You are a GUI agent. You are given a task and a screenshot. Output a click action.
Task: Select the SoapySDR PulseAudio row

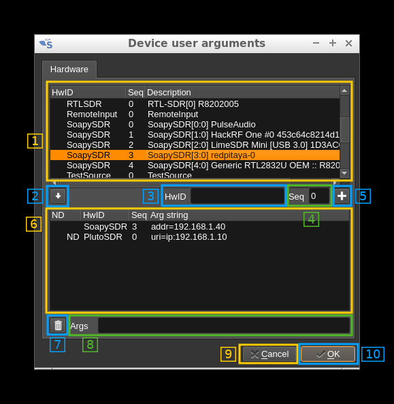coord(195,125)
